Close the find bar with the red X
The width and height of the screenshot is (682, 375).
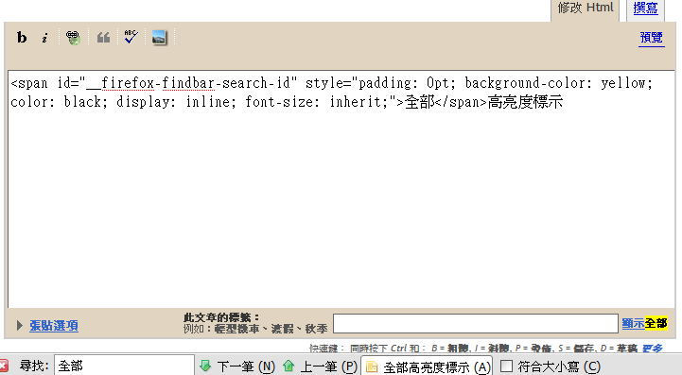[4, 366]
